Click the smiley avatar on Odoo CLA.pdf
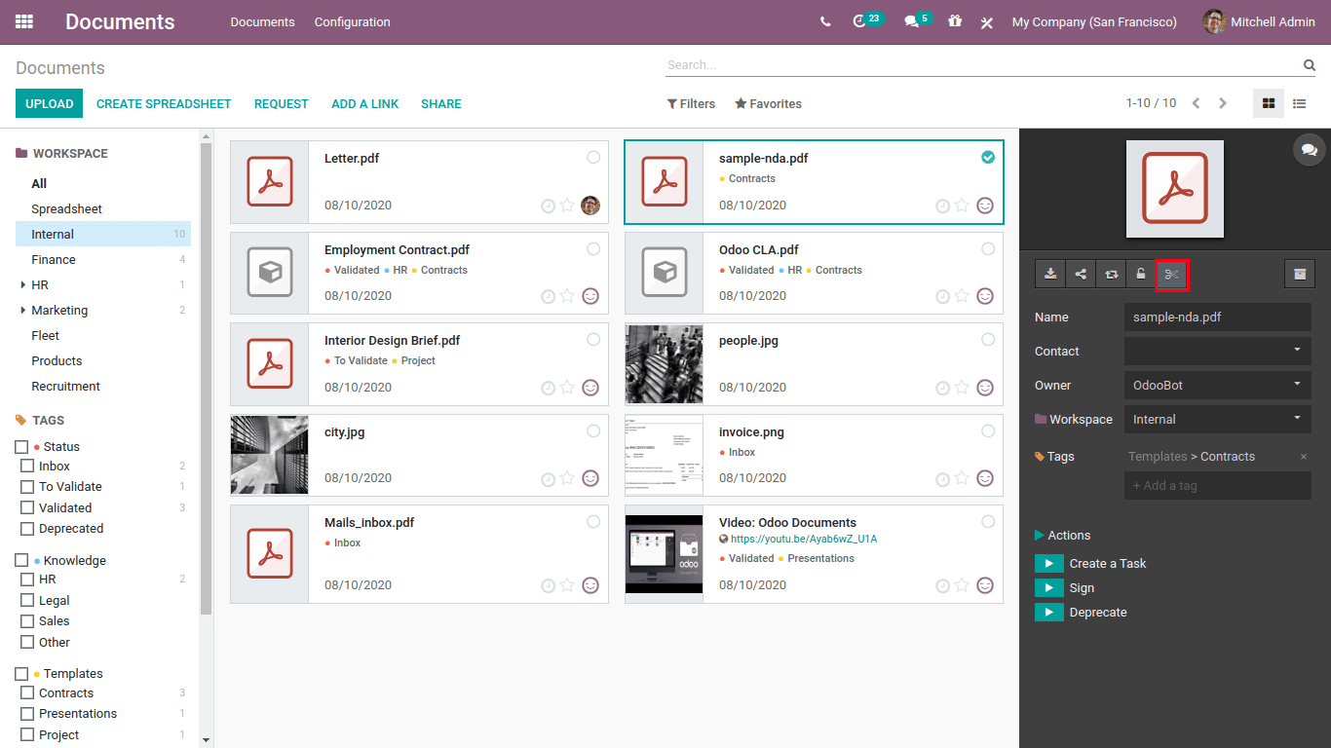This screenshot has width=1331, height=748. coord(985,296)
